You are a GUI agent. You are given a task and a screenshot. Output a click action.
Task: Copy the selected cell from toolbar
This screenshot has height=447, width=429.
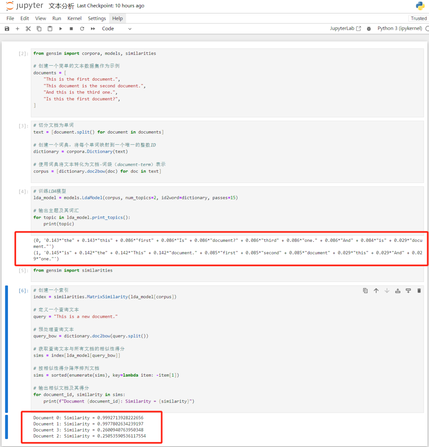[39, 29]
